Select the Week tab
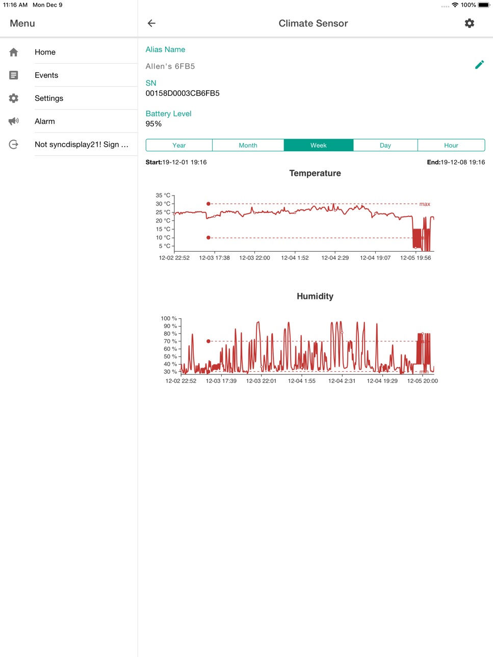493x657 pixels. pos(318,145)
